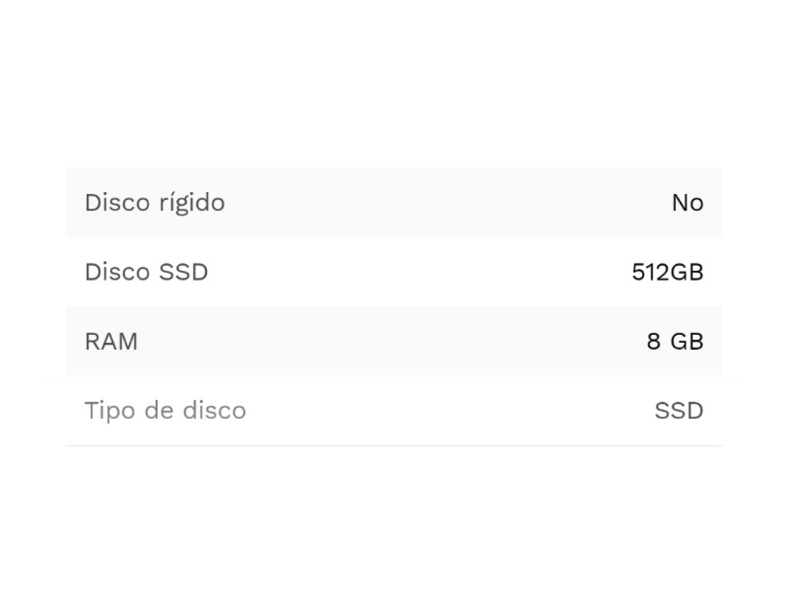Select the 512GB storage value

coord(667,272)
